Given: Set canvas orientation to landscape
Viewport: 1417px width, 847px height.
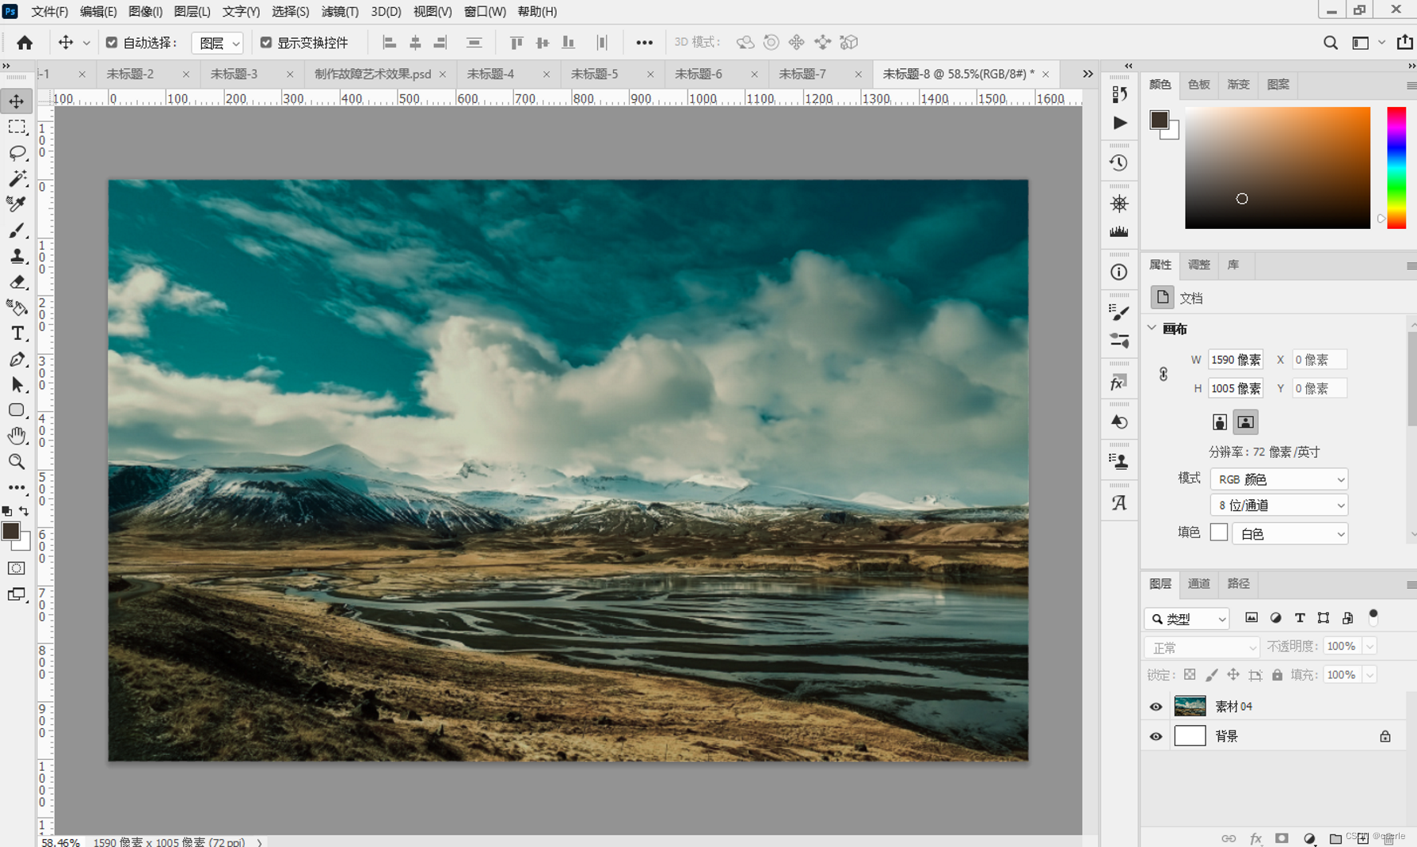Looking at the screenshot, I should [x=1245, y=422].
